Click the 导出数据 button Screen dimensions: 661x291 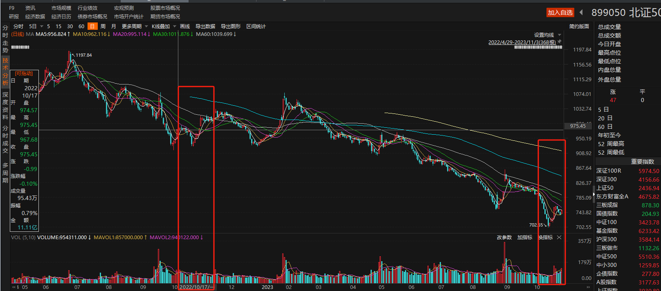[x=205, y=26]
